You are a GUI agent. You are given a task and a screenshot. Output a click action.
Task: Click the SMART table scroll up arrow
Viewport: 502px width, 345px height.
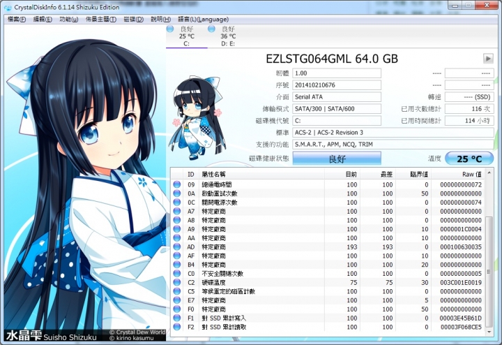[x=489, y=172]
